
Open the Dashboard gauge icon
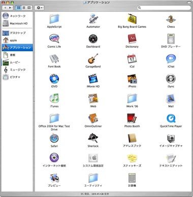point(93,39)
